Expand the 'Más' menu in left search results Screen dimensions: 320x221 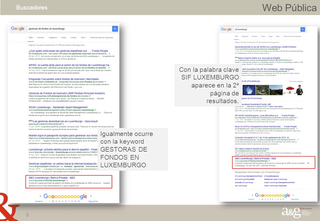click(x=83, y=37)
